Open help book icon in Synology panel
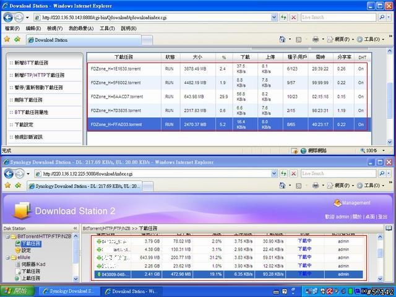The width and height of the screenshot is (396, 297). (x=389, y=228)
